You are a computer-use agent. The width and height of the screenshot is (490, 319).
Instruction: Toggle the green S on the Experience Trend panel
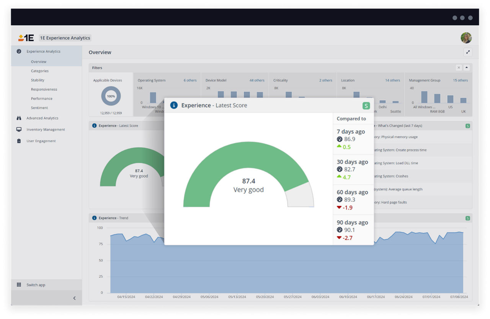467,218
